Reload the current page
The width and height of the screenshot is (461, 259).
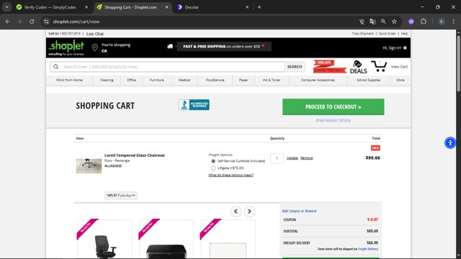(32, 22)
